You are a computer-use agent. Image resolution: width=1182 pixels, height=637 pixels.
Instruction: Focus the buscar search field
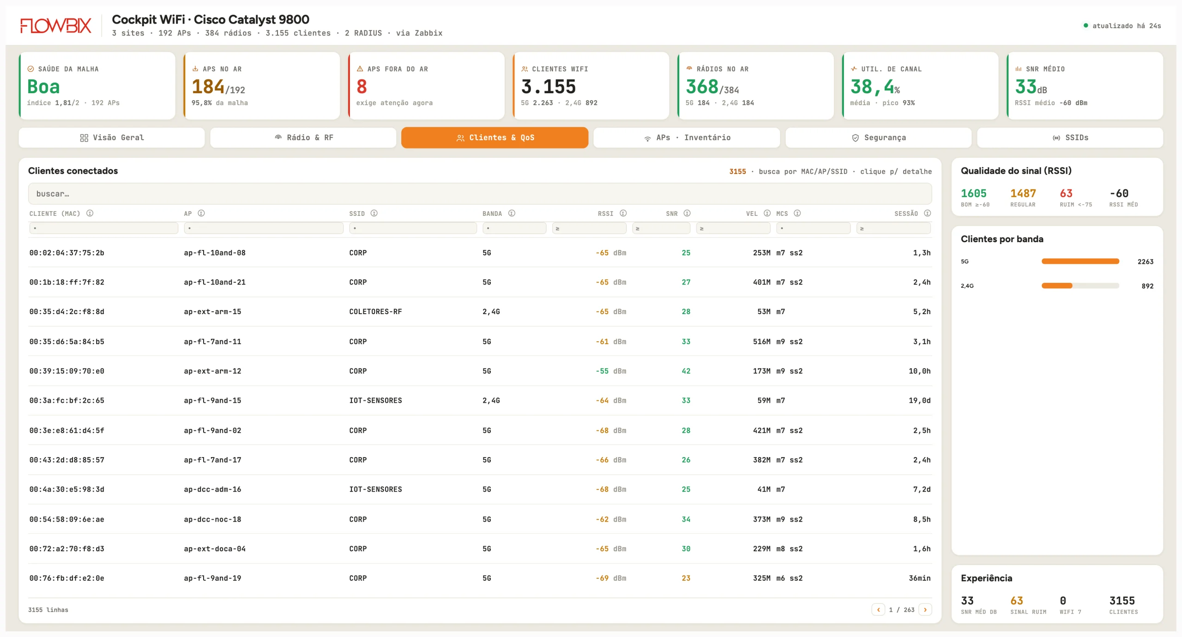click(x=480, y=194)
